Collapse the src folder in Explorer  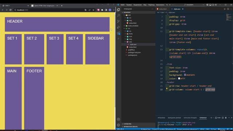point(124,28)
